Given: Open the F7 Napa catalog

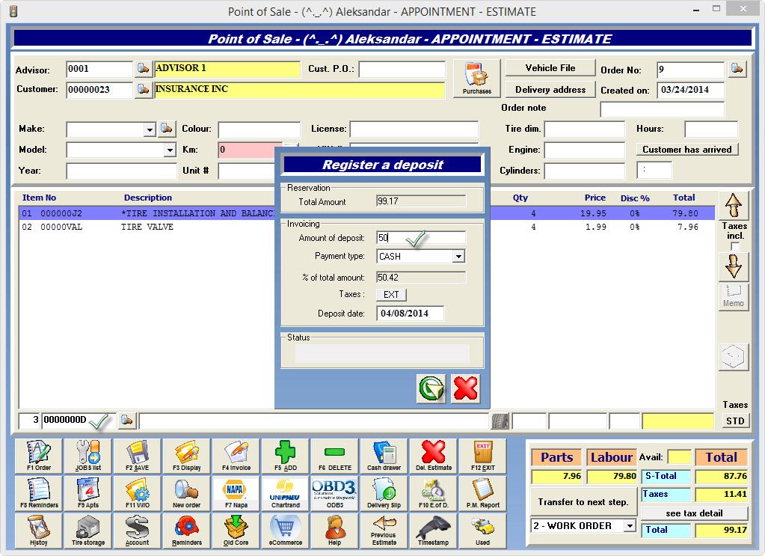Looking at the screenshot, I should pyautogui.click(x=236, y=493).
